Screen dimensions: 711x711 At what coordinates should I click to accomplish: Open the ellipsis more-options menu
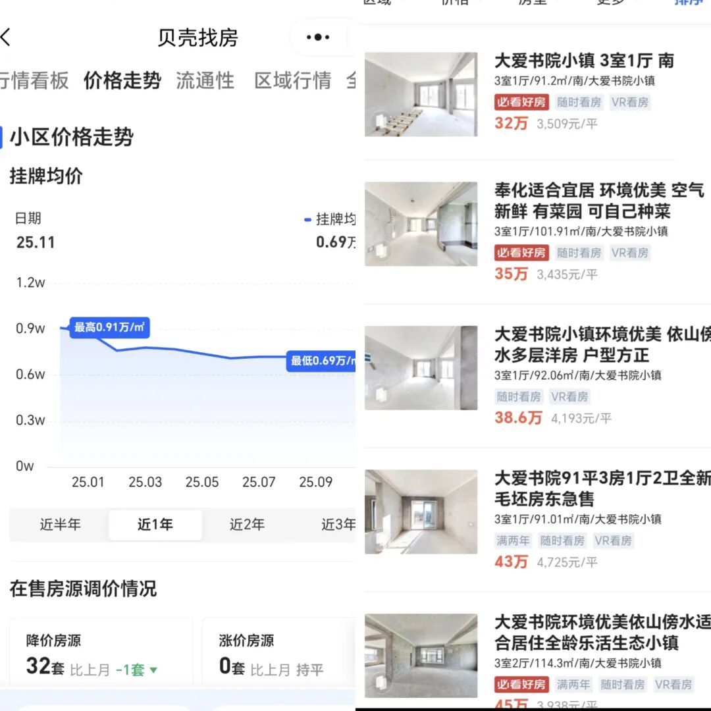pyautogui.click(x=318, y=38)
